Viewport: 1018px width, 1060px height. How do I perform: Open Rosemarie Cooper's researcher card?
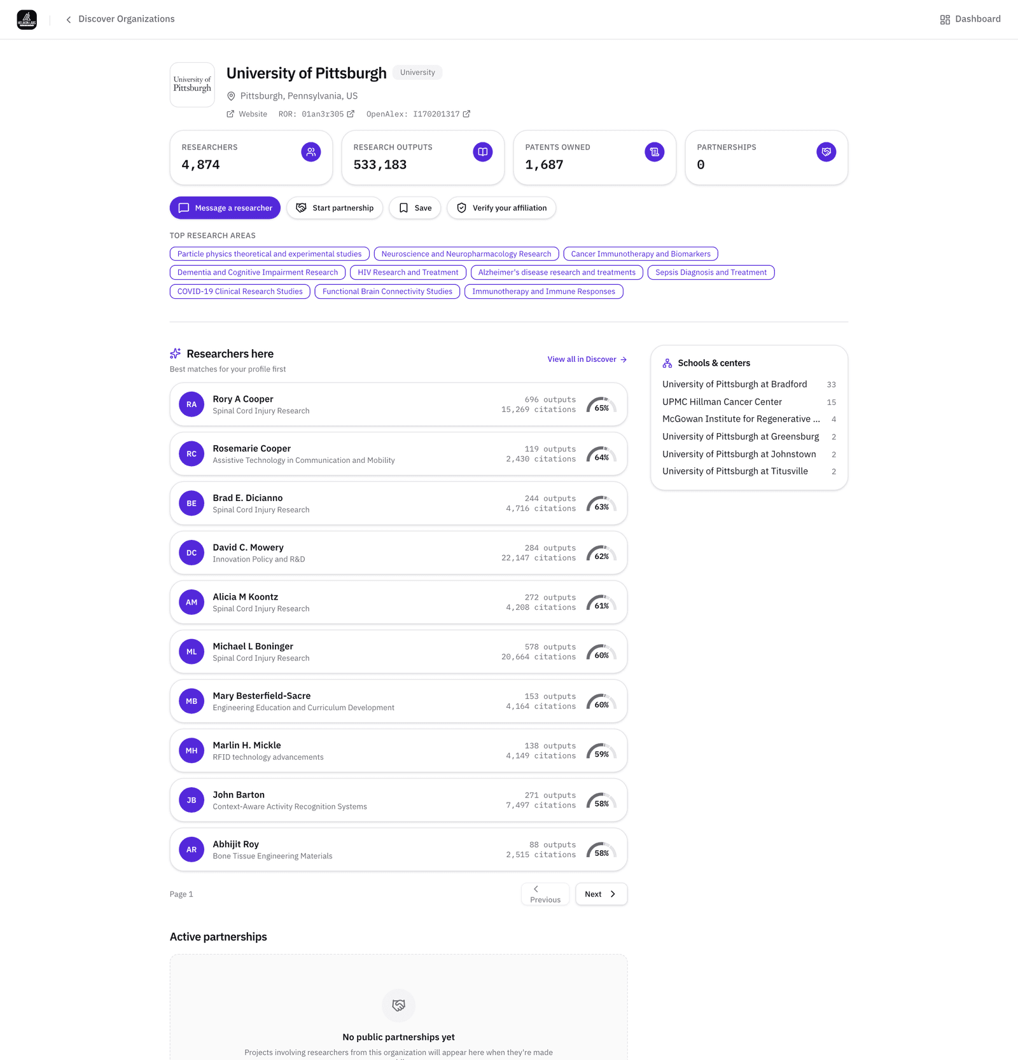[398, 454]
